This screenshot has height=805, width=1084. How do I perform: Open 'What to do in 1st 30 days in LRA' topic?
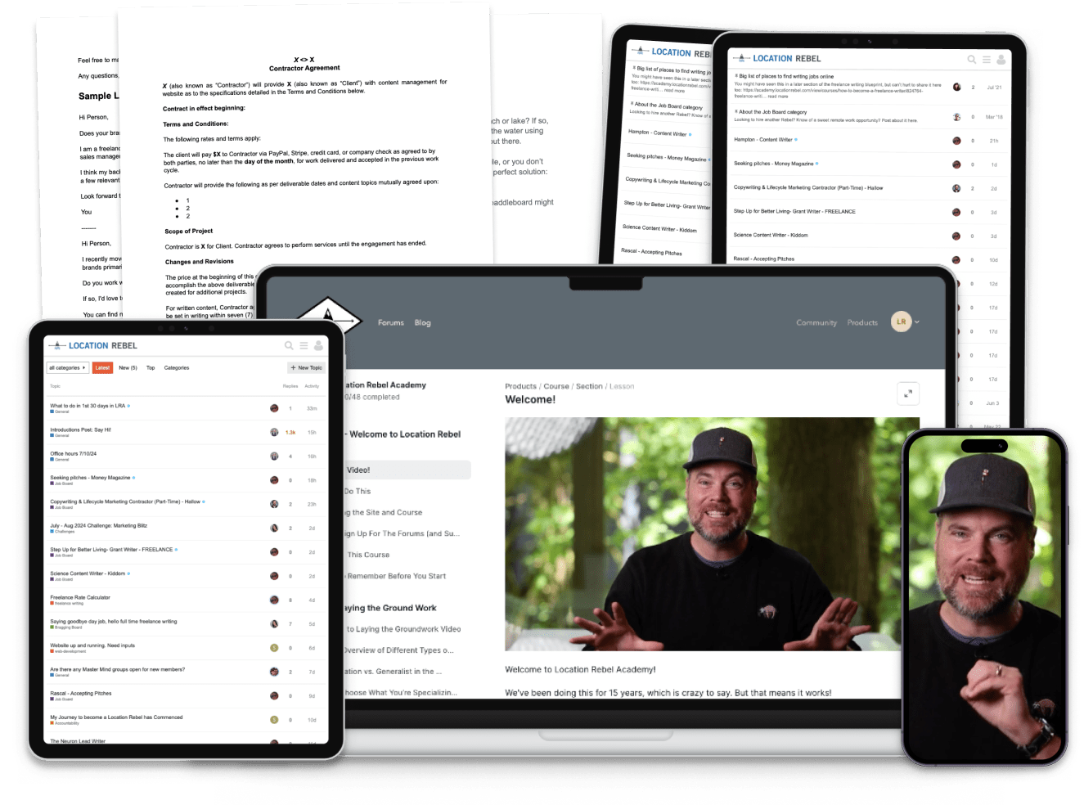[x=88, y=406]
